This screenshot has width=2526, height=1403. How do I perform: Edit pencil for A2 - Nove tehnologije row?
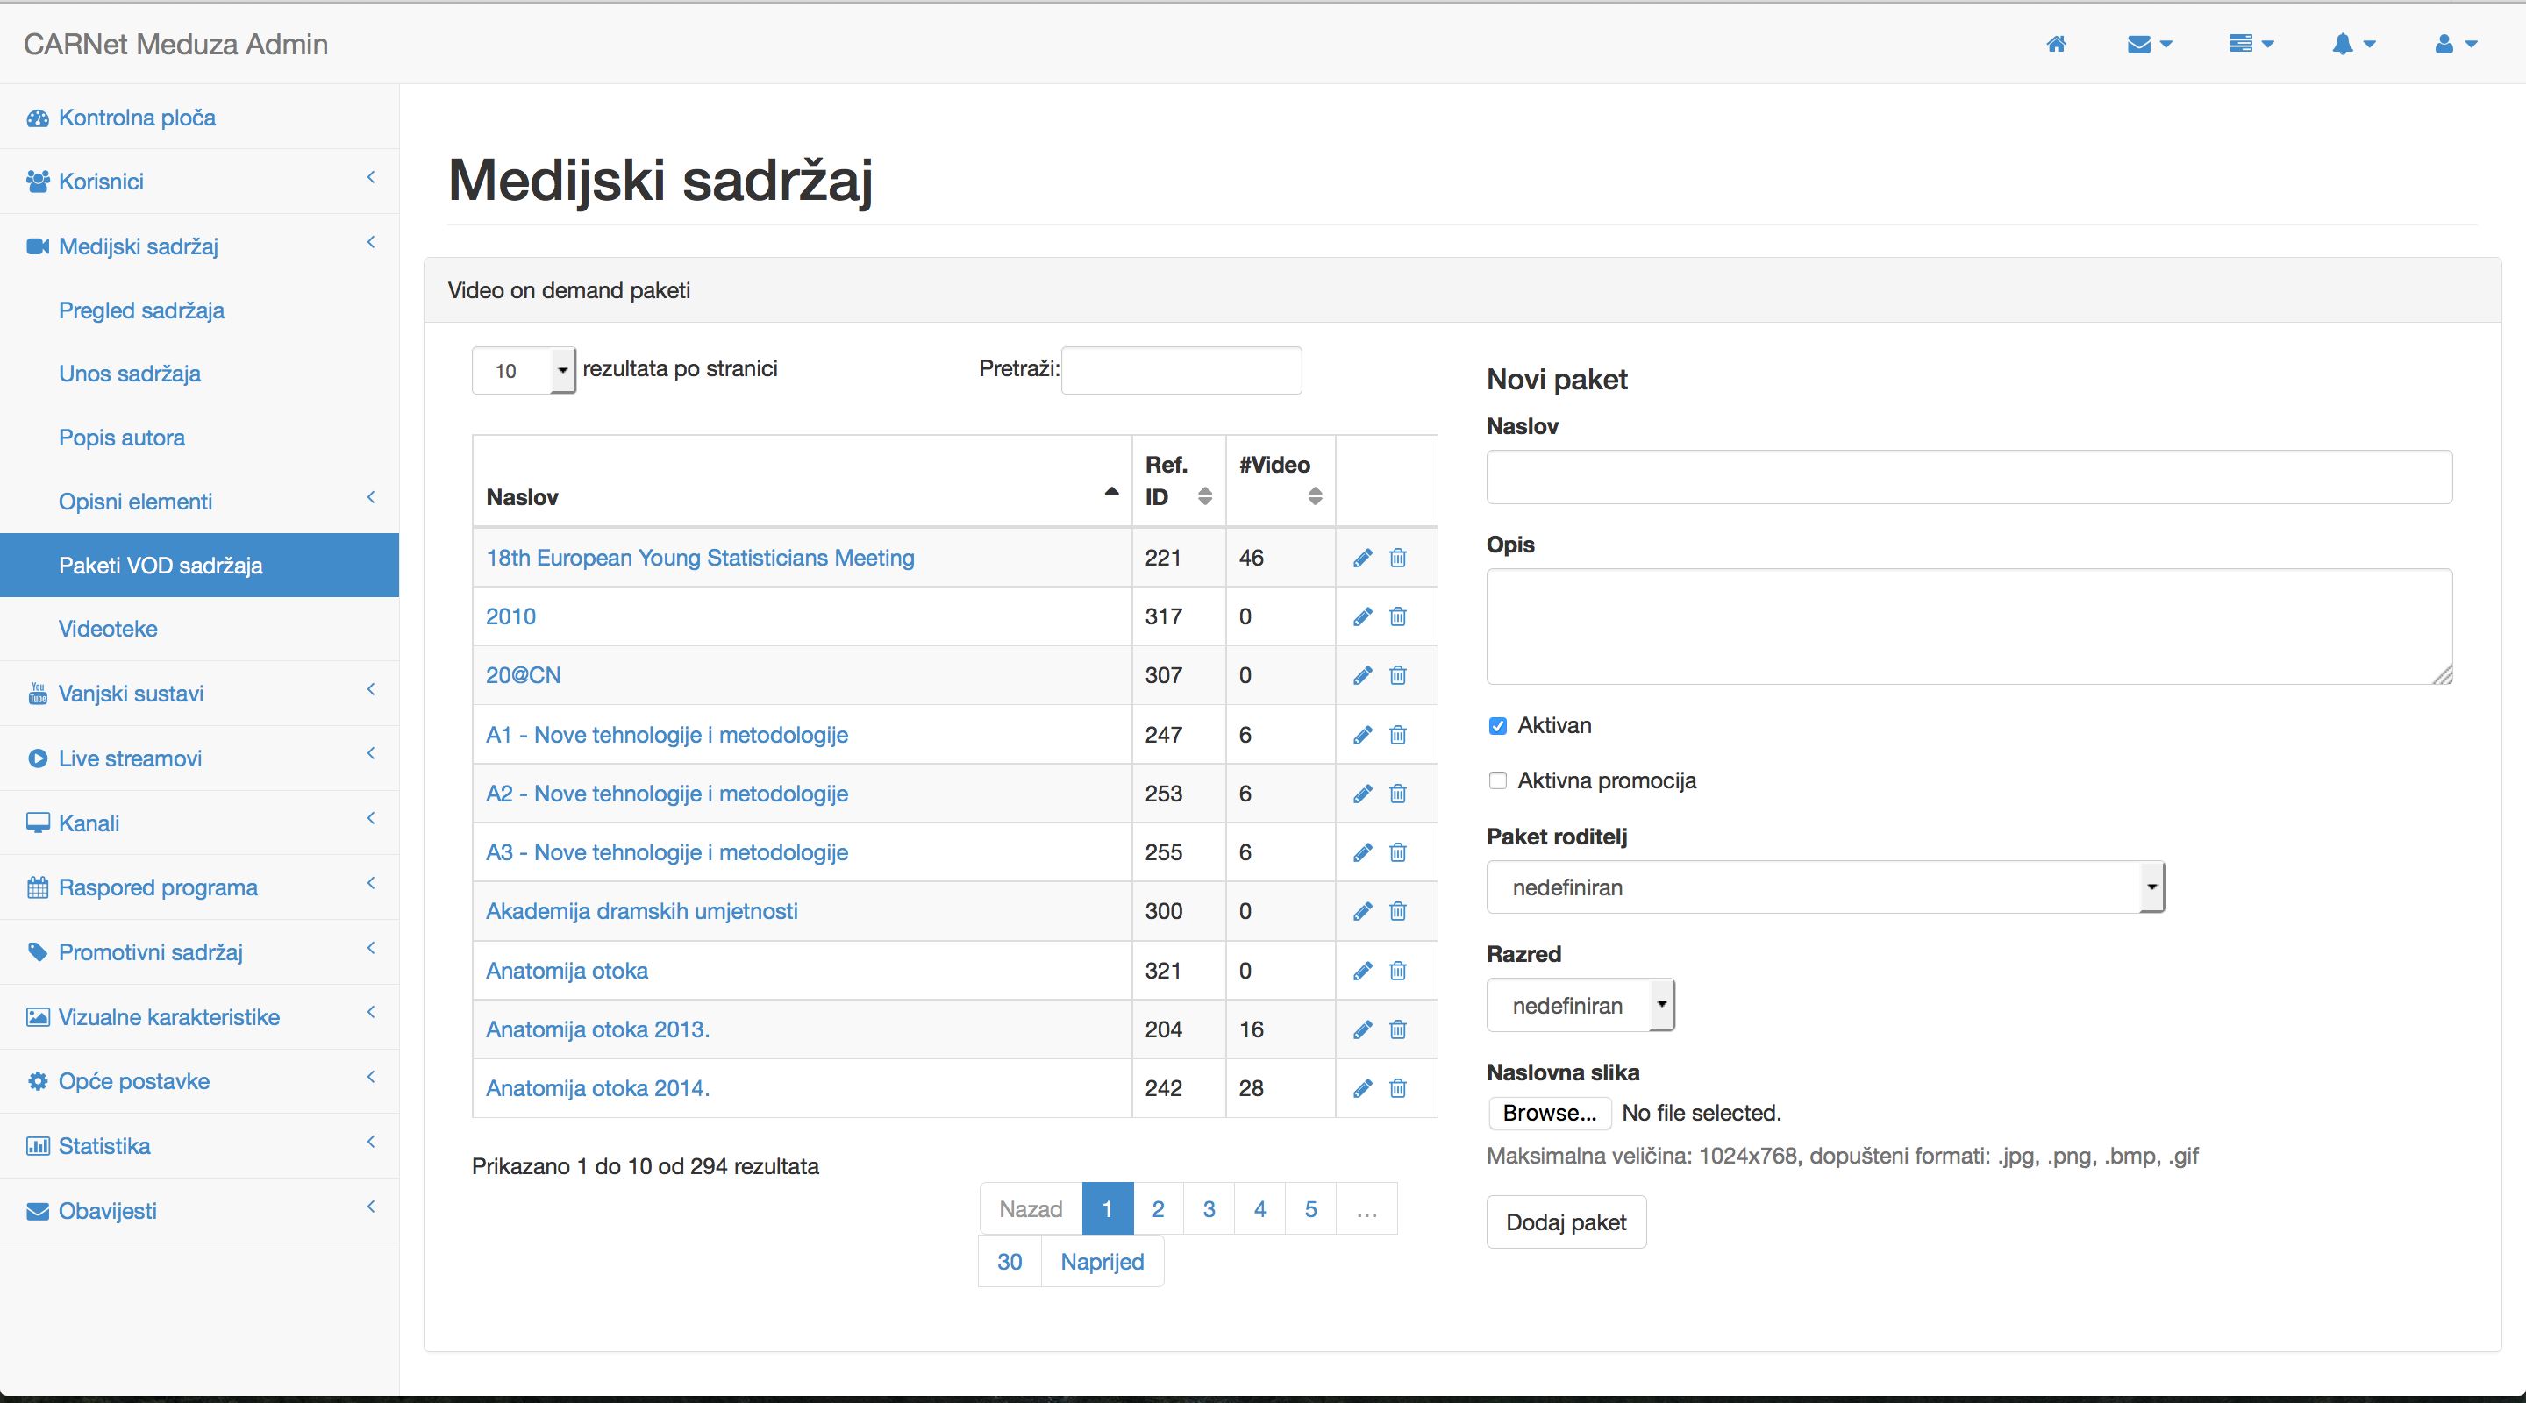(1362, 794)
